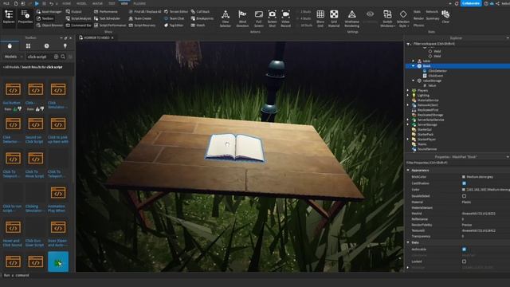Switch to the TEST ribbon tab
The height and width of the screenshot is (287, 510).
coord(112,3)
